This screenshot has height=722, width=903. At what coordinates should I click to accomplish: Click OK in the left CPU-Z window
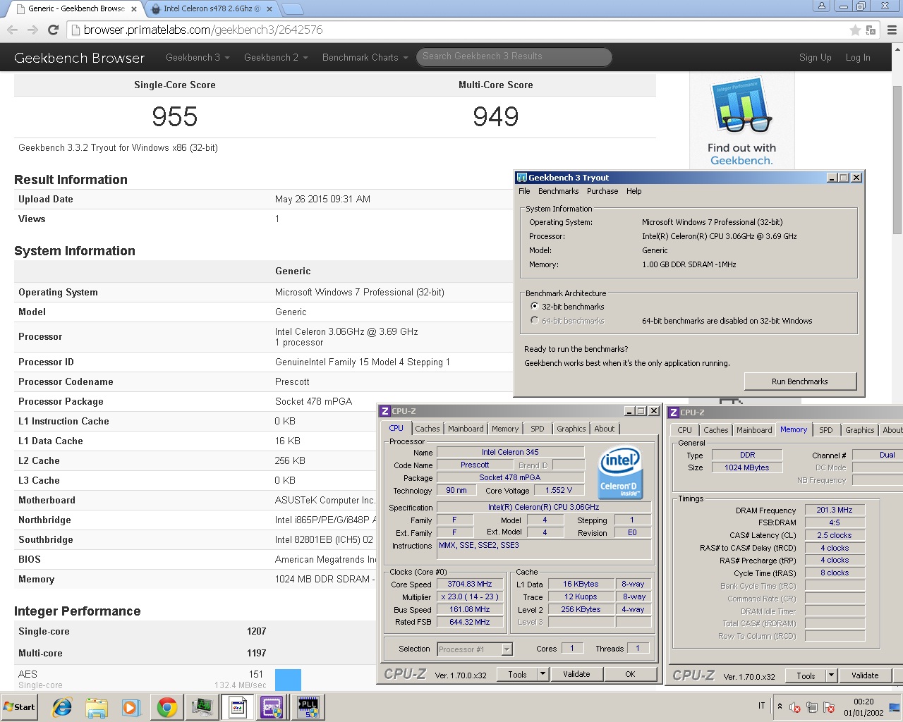point(630,674)
